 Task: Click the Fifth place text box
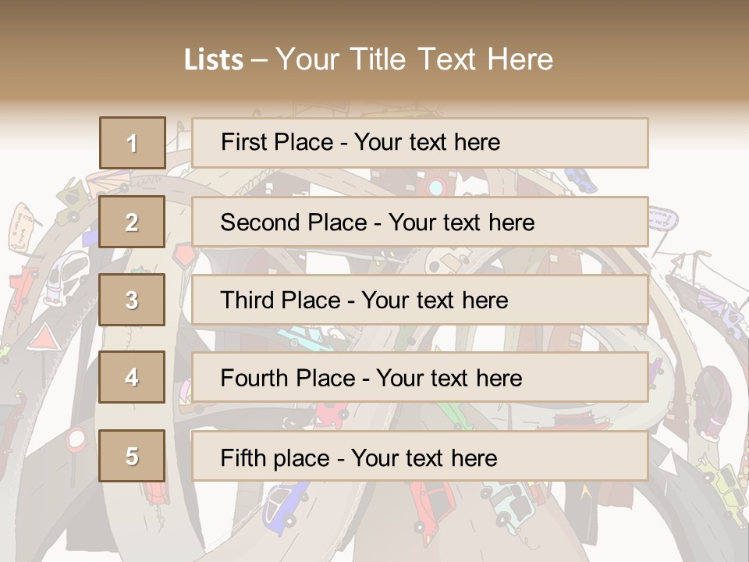click(x=420, y=457)
